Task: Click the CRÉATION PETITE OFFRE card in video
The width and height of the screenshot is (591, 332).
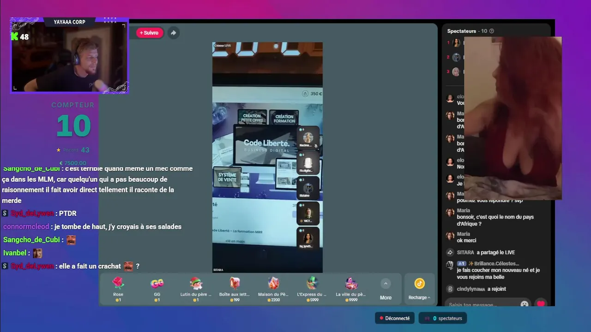Action: (x=252, y=118)
